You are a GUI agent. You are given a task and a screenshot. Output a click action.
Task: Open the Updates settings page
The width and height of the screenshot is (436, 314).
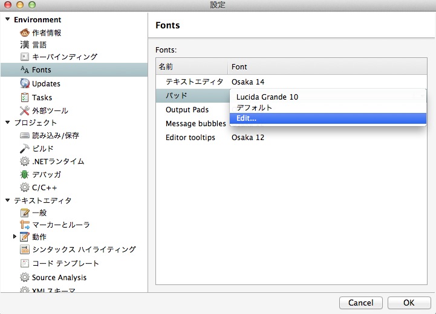pyautogui.click(x=46, y=83)
